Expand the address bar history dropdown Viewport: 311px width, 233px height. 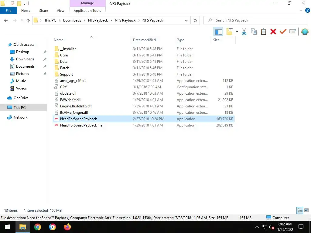186,20
